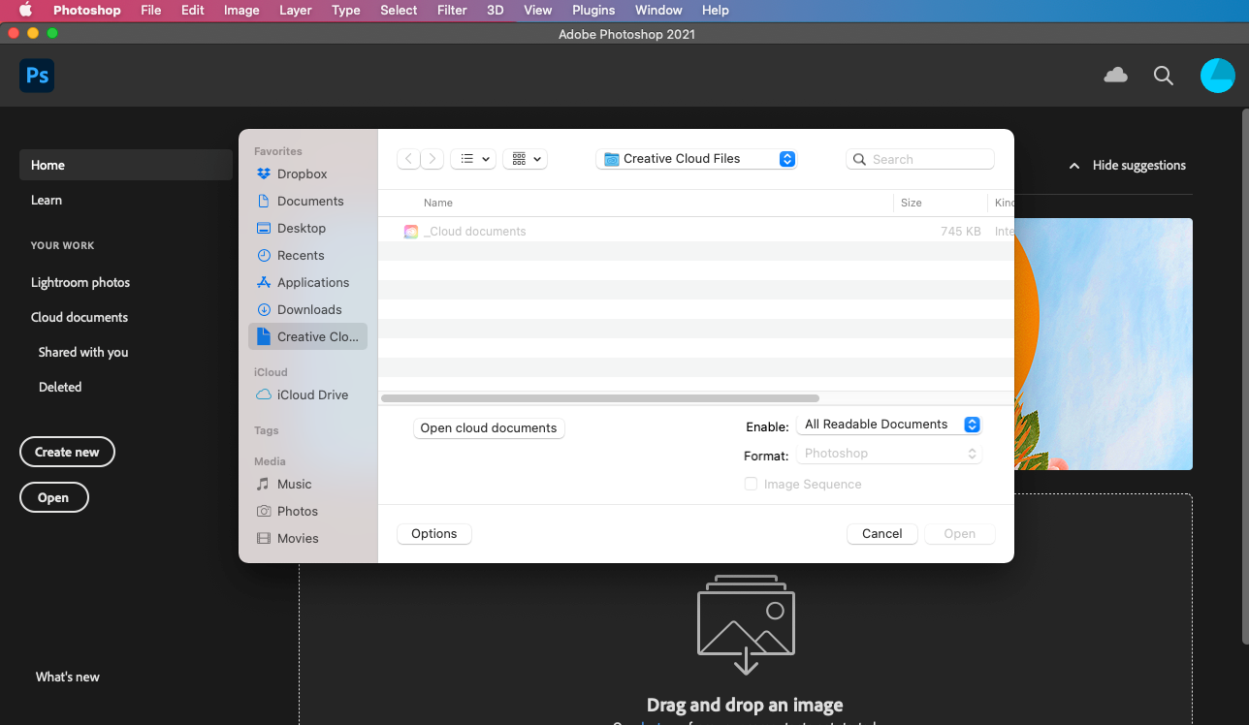Click the Options button
The height and width of the screenshot is (725, 1249).
pos(434,534)
